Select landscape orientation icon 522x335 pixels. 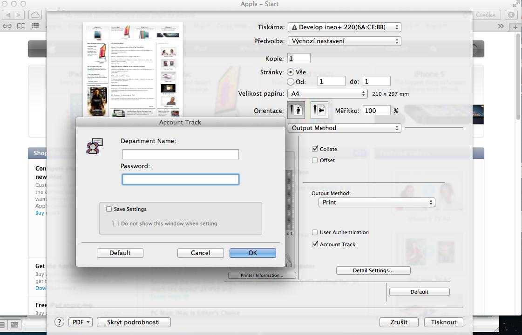pyautogui.click(x=319, y=110)
